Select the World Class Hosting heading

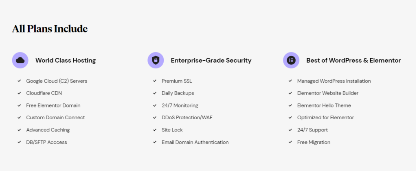click(66, 60)
